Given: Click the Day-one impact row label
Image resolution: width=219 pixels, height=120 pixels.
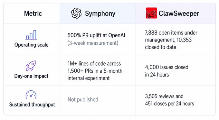Looking at the screenshot, I should tap(31, 76).
